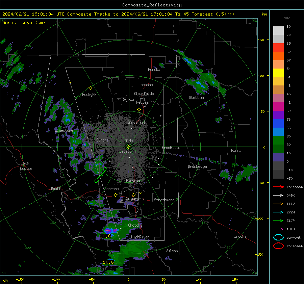The image size is (304, 284).
Task: Click the Okotoks city label
Action: (x=135, y=225)
